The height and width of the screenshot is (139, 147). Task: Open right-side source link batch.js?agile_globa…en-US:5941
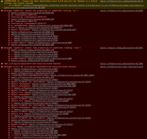[x=122, y=48]
